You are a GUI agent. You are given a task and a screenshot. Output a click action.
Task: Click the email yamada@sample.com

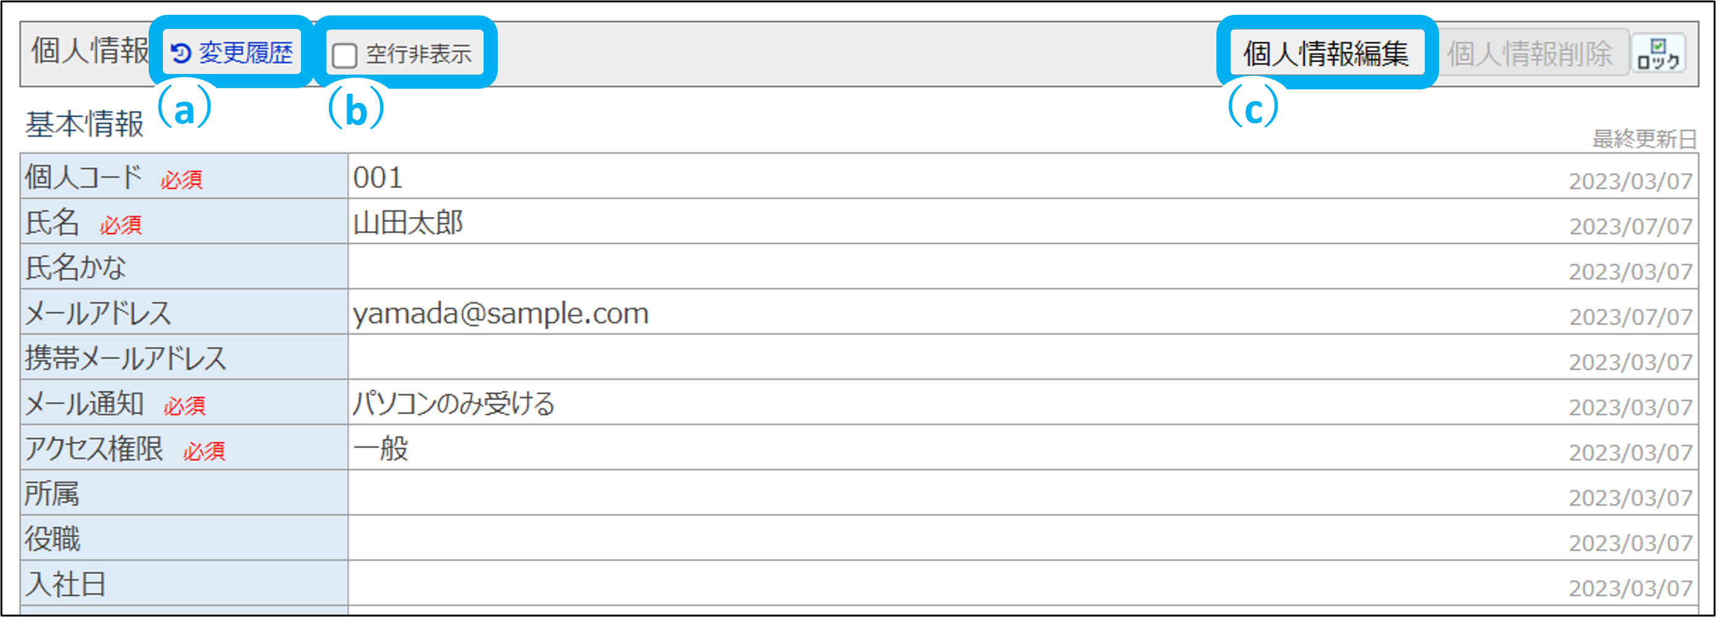[500, 314]
